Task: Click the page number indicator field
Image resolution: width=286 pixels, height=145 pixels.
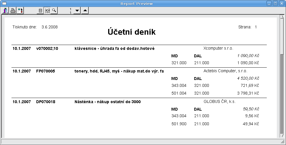Action: [x=70, y=11]
